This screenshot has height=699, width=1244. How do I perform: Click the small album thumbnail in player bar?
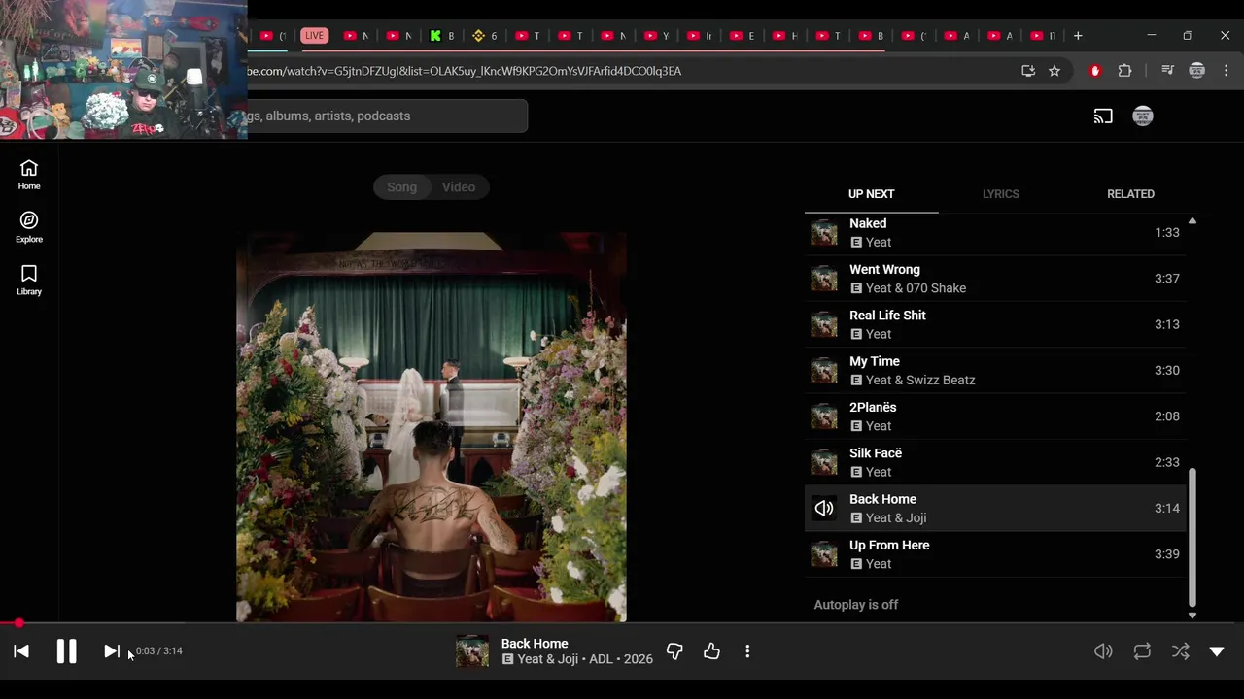point(472,651)
